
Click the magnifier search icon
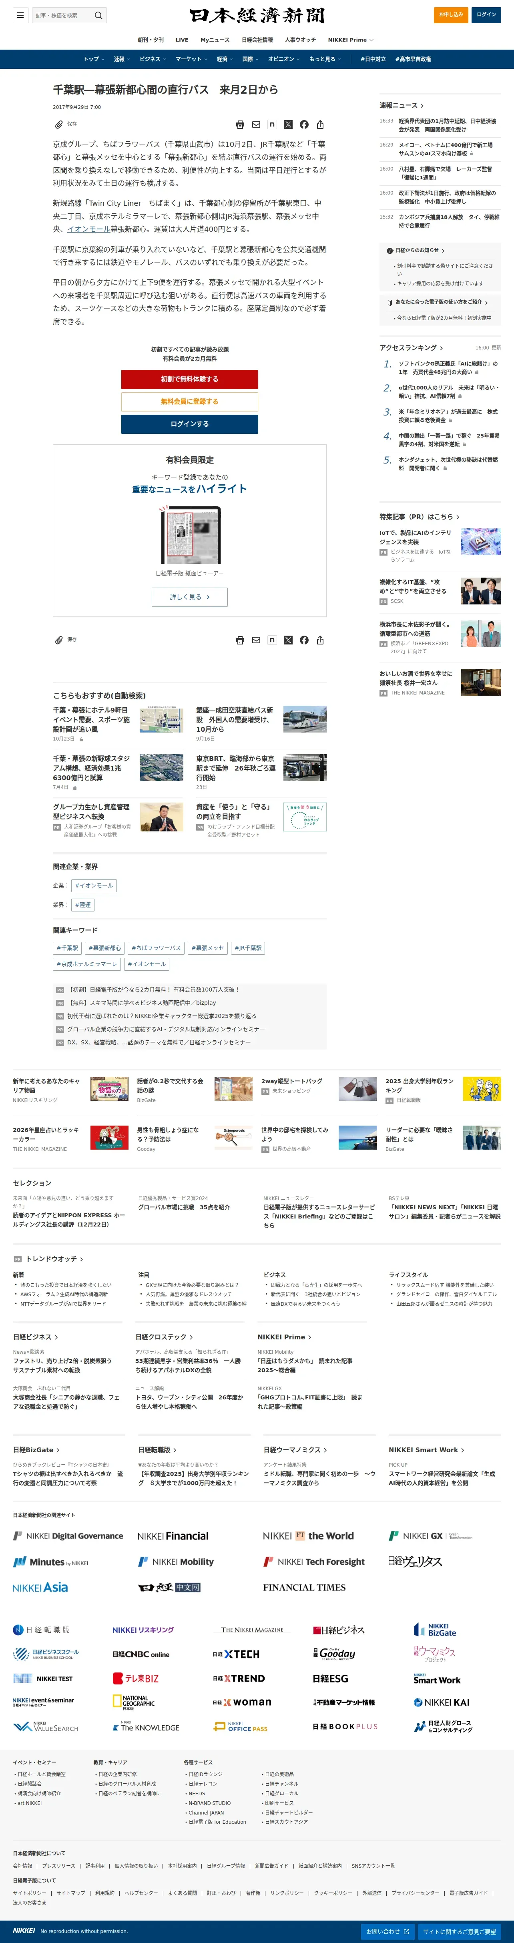coord(98,15)
